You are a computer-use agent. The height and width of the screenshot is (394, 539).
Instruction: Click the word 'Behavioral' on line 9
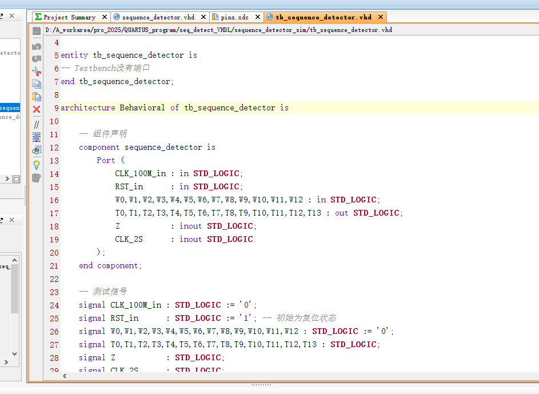[x=142, y=108]
